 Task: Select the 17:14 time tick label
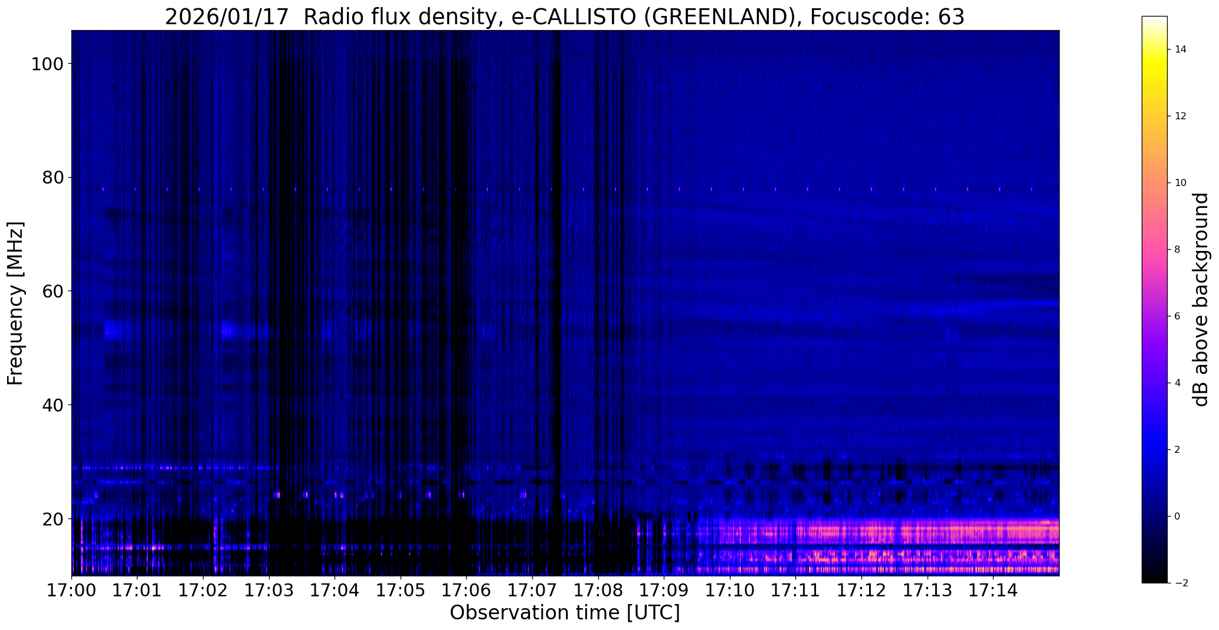[x=993, y=589]
